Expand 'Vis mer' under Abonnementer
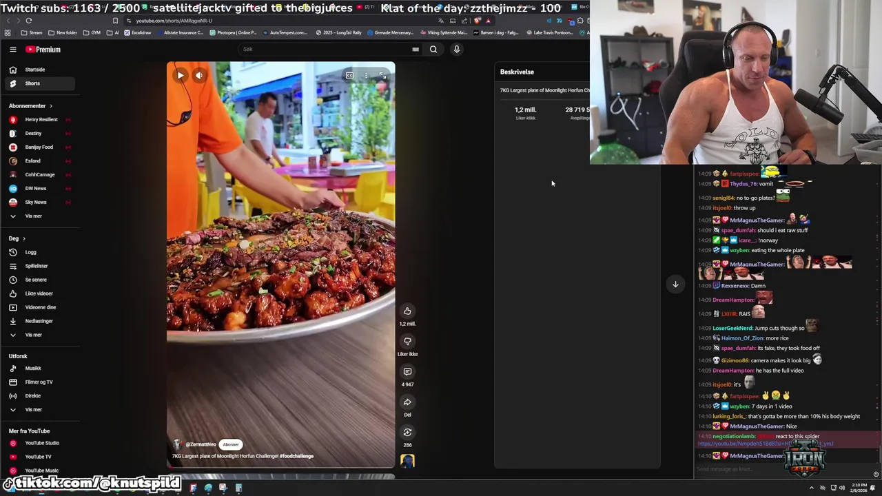 (39, 216)
